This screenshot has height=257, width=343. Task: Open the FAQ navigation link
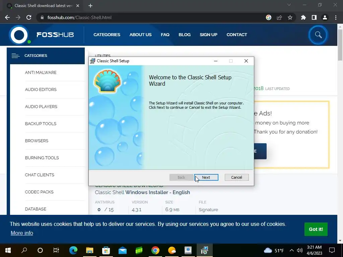point(165,34)
